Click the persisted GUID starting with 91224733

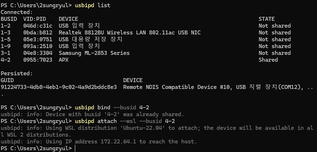[x=59, y=87]
